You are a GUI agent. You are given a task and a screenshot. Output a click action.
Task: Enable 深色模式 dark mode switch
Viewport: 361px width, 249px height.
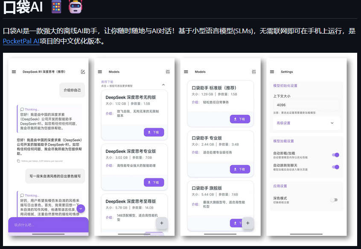[334, 200]
